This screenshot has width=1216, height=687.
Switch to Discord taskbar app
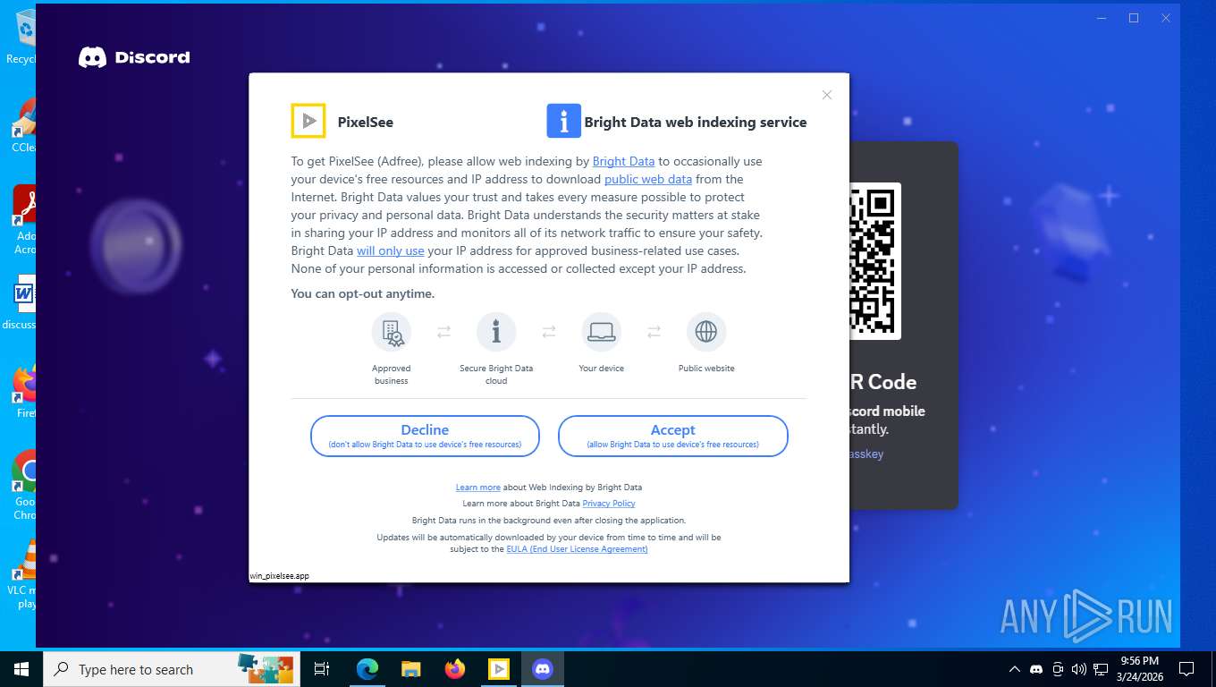542,669
